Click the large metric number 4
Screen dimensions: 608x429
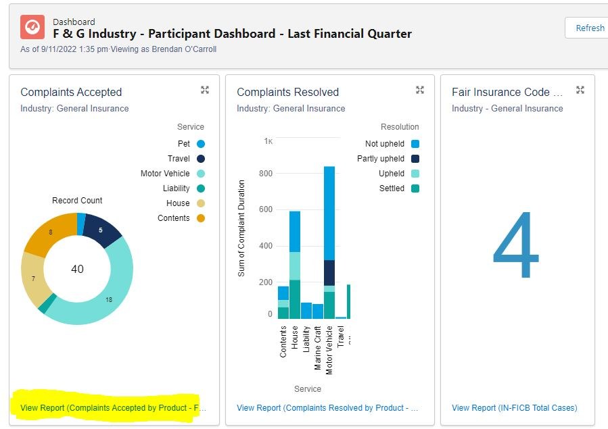[x=516, y=245]
